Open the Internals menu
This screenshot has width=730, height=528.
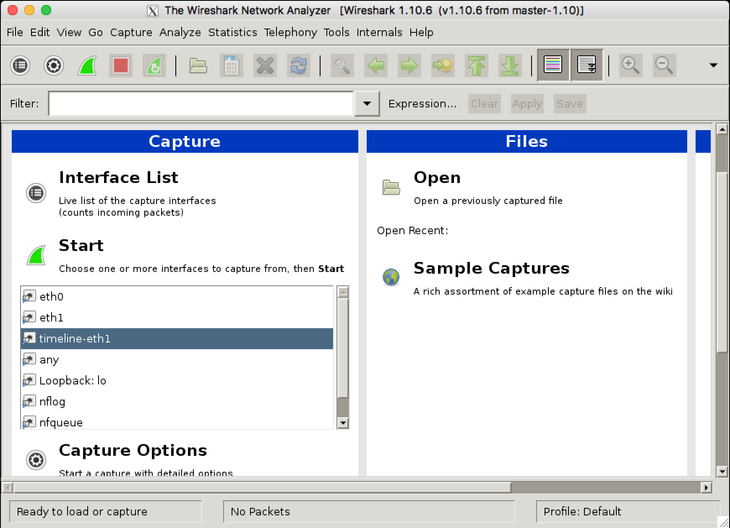coord(379,32)
